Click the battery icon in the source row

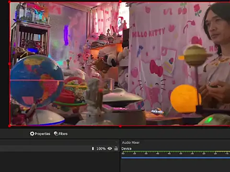93,149
